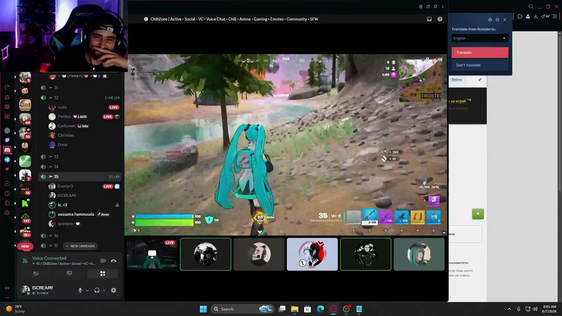Open Twitch in the Opera GX sidebar
Screen dimensions: 562x316
point(7,140)
